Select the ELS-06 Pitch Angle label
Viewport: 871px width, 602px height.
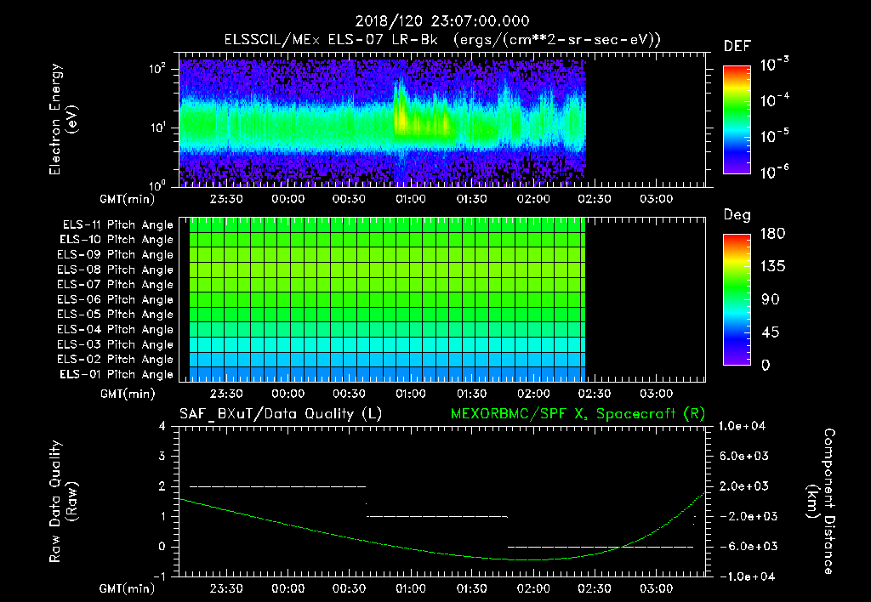coord(116,299)
